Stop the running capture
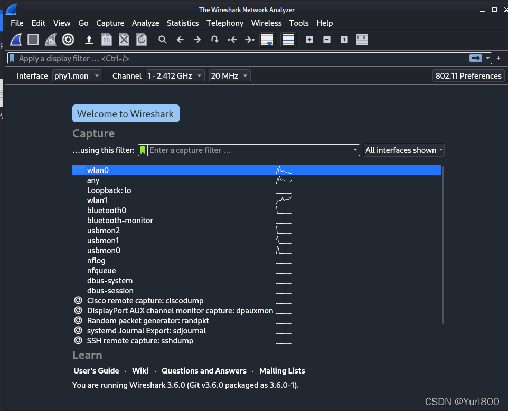Image resolution: width=508 pixels, height=411 pixels. (x=33, y=40)
